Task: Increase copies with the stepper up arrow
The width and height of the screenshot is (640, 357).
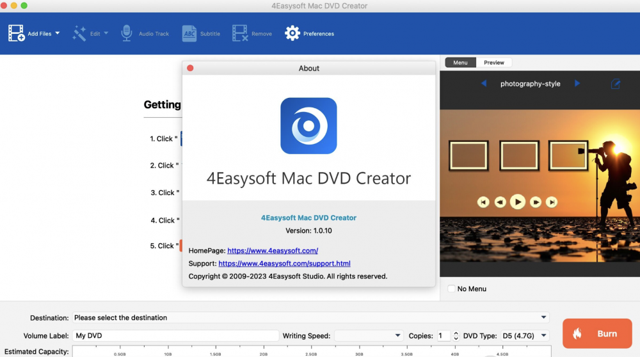Action: point(456,333)
